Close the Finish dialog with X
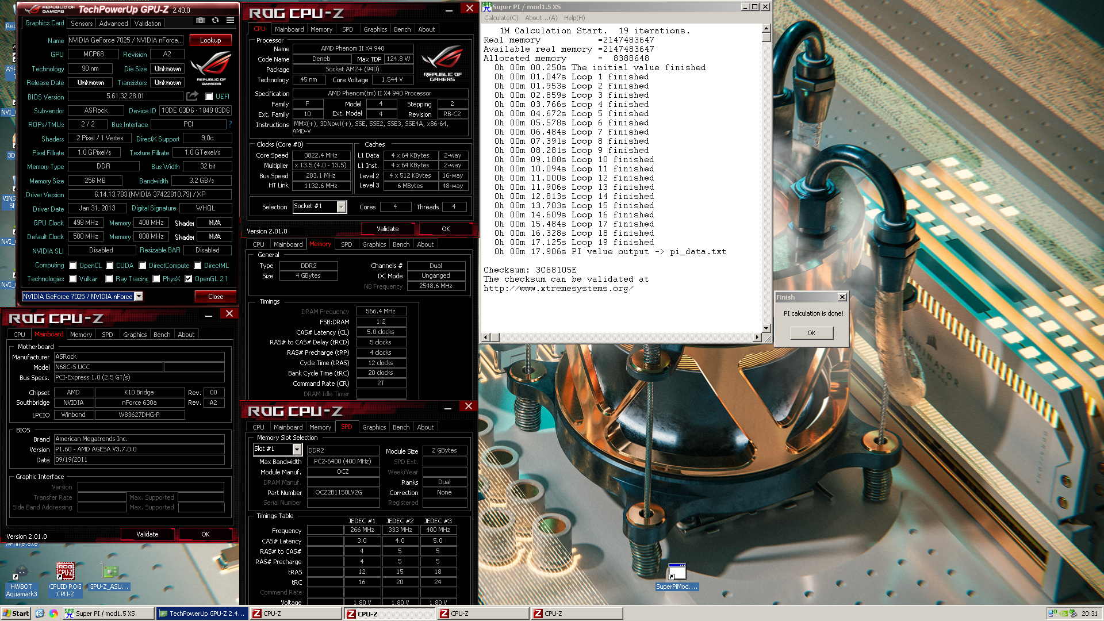The width and height of the screenshot is (1104, 621). coord(842,297)
